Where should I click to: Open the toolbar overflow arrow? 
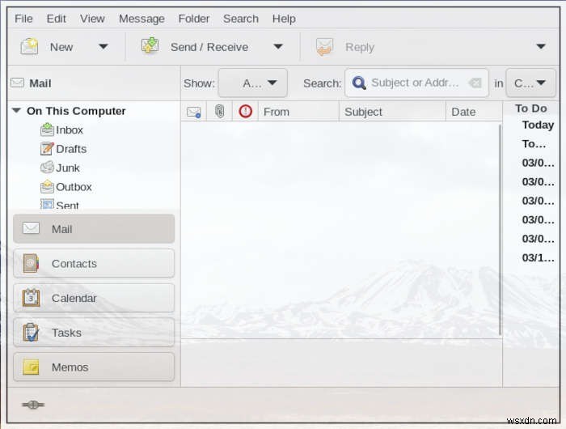[540, 47]
